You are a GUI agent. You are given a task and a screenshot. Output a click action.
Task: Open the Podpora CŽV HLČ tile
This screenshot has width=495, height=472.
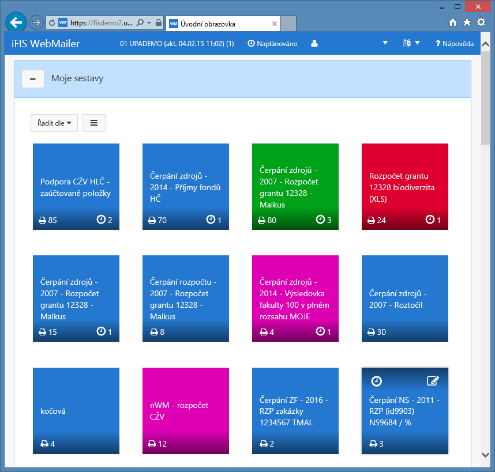click(76, 187)
